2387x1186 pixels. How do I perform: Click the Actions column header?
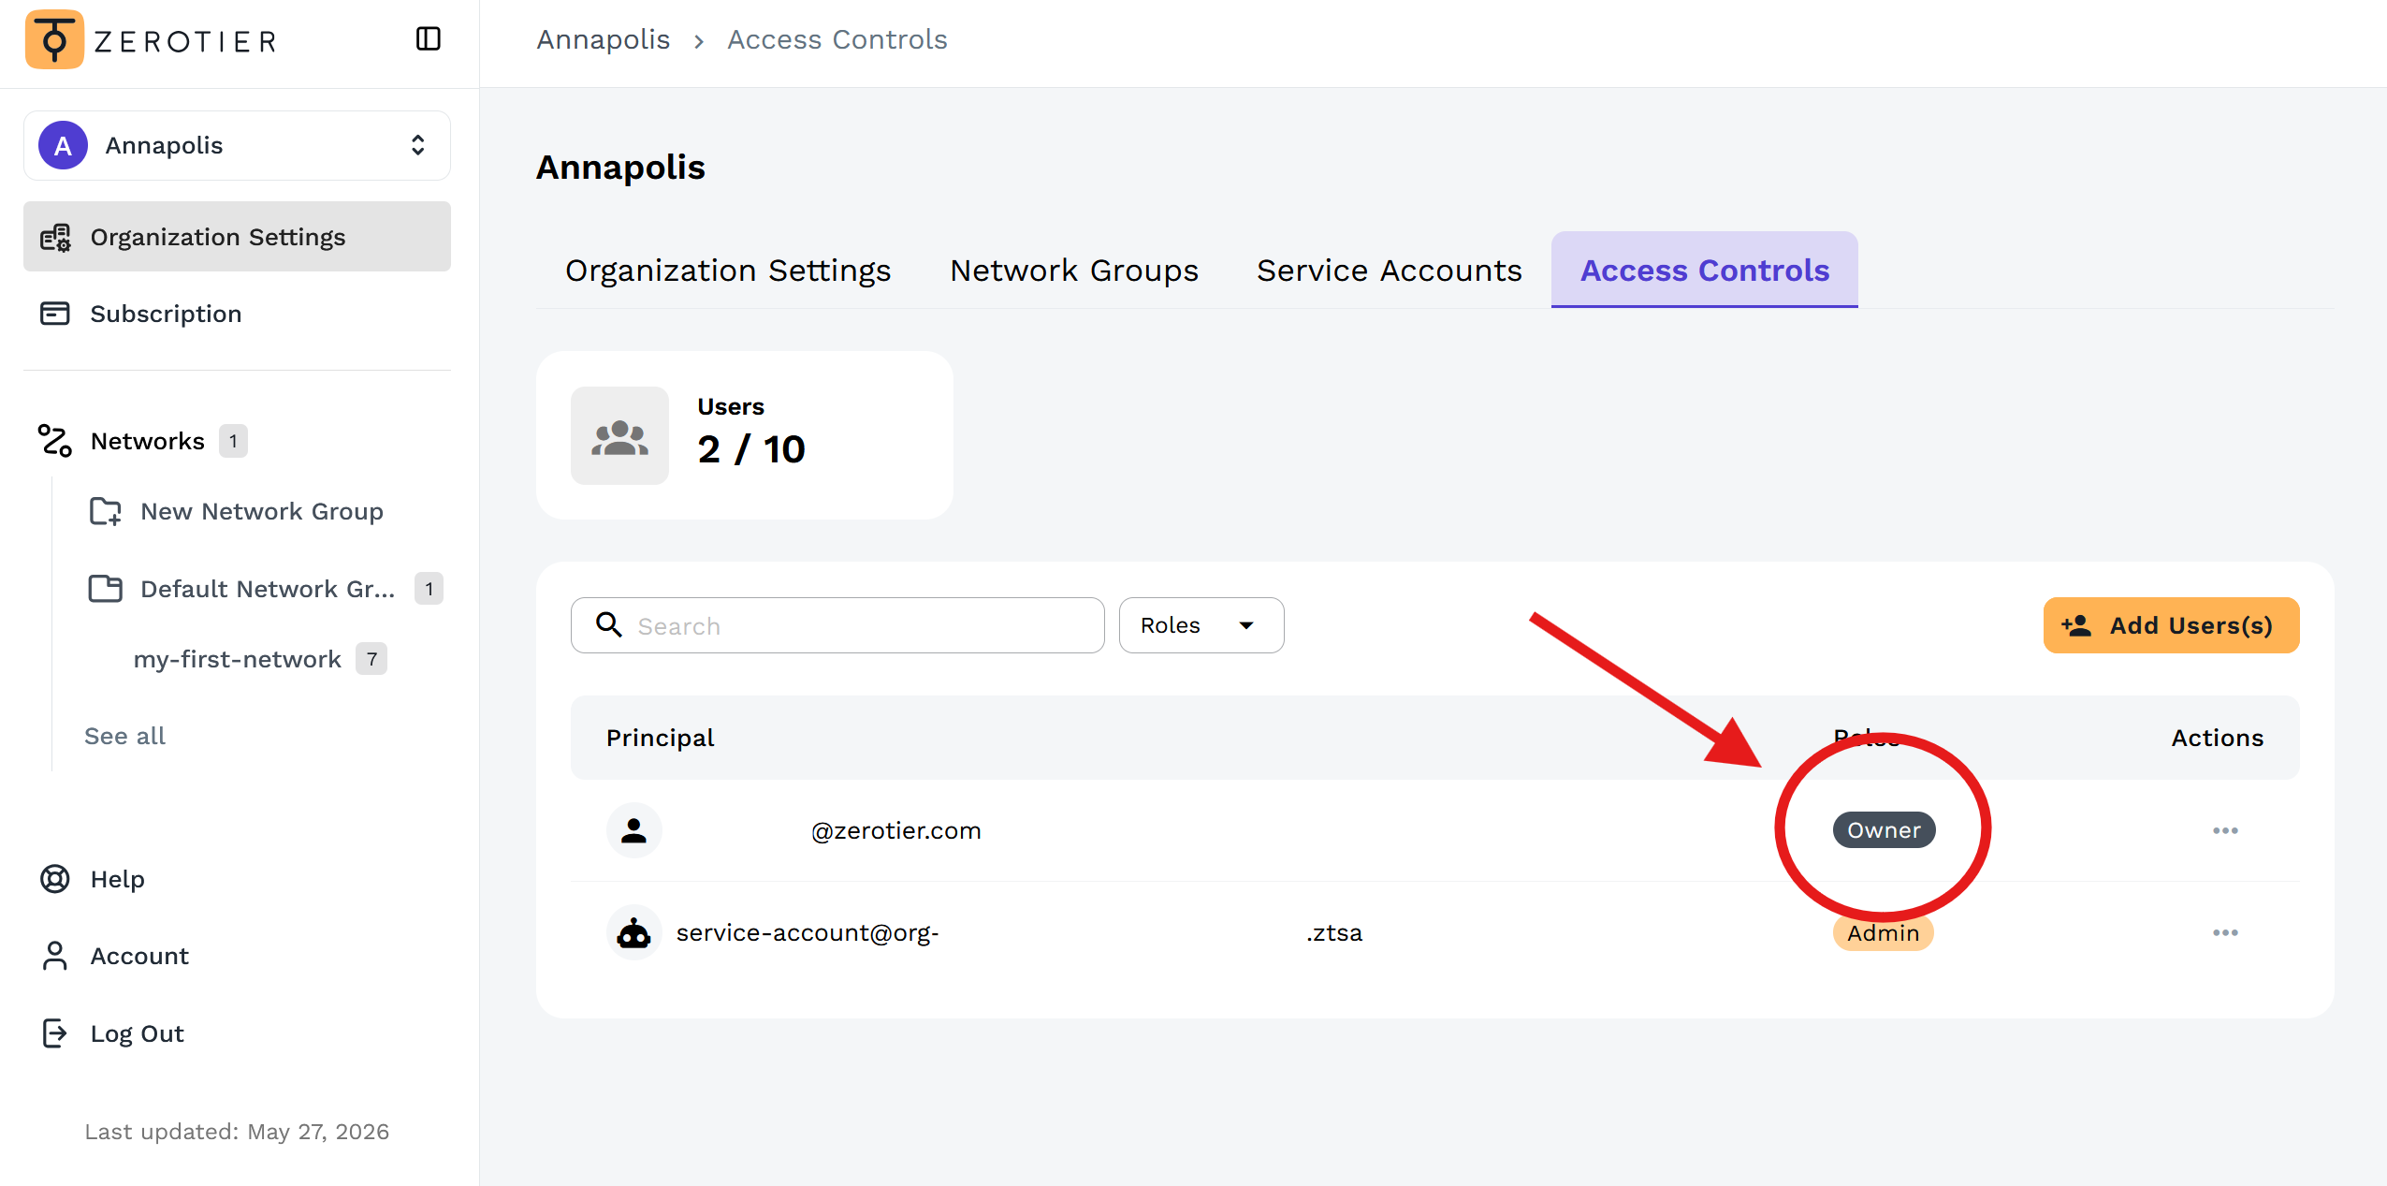2218,738
